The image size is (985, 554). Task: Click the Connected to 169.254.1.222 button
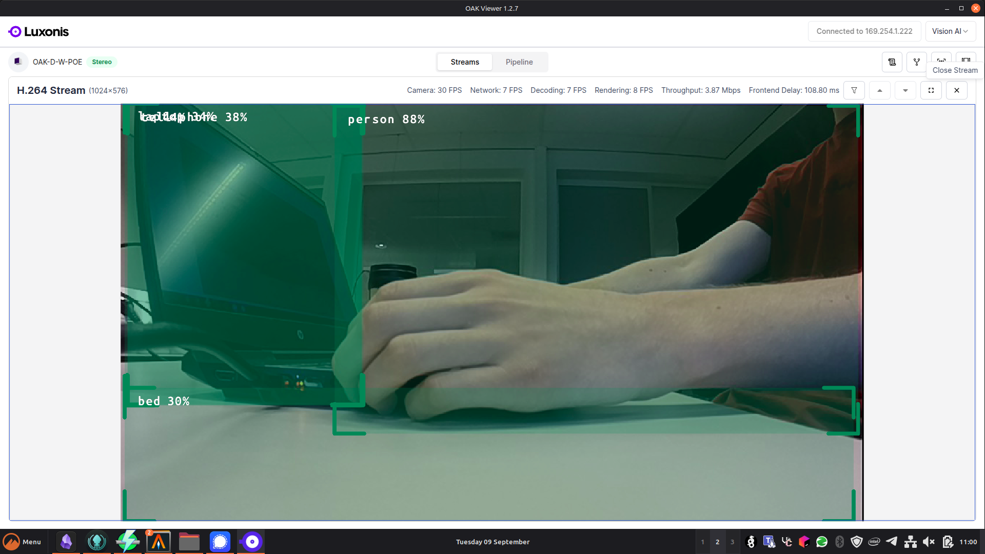864,31
